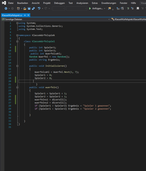
Task: Click the navigate forward arrow
Action: 12,9
